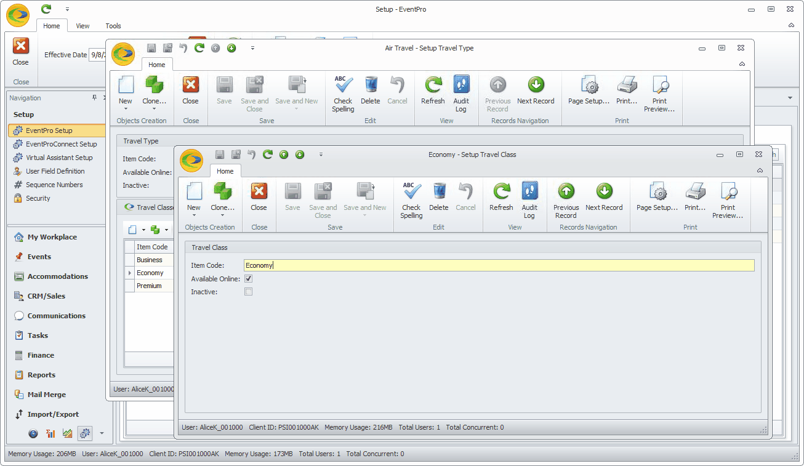Click Close button in main Setup ribbon
Screen dimensions: 804x466
click(21, 52)
